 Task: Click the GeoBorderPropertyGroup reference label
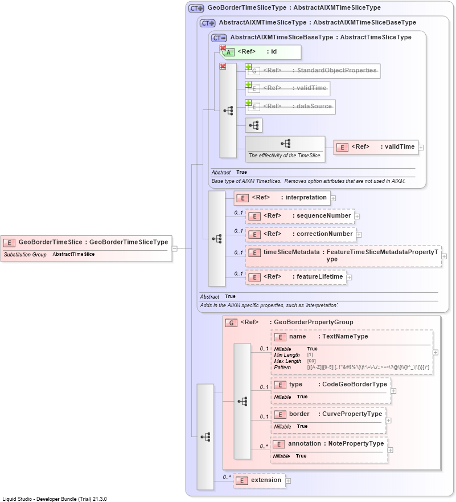pos(297,322)
